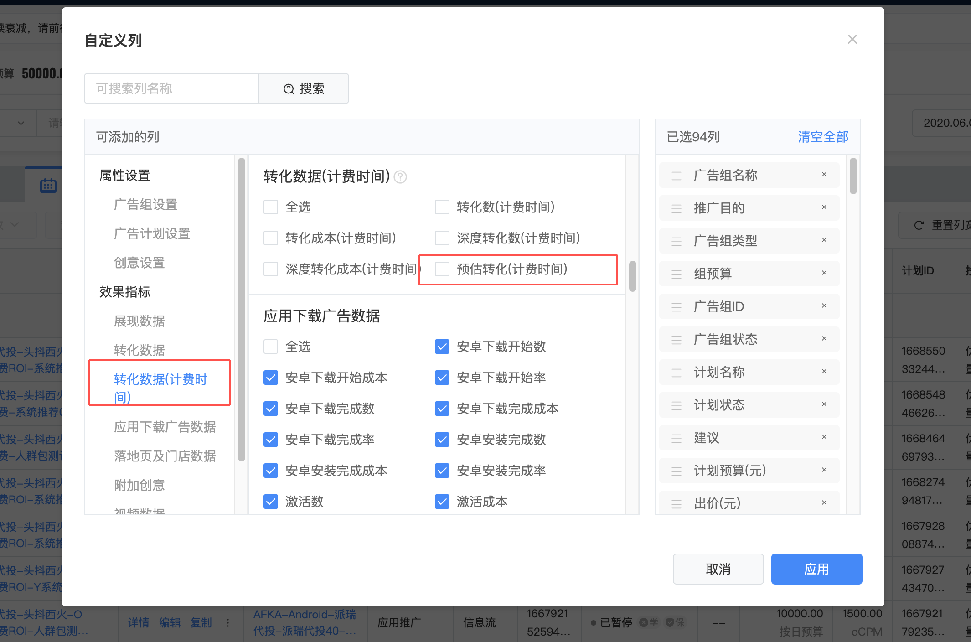Screen dimensions: 971x642
Task: Select 广告计划设置 in category list
Action: point(152,233)
